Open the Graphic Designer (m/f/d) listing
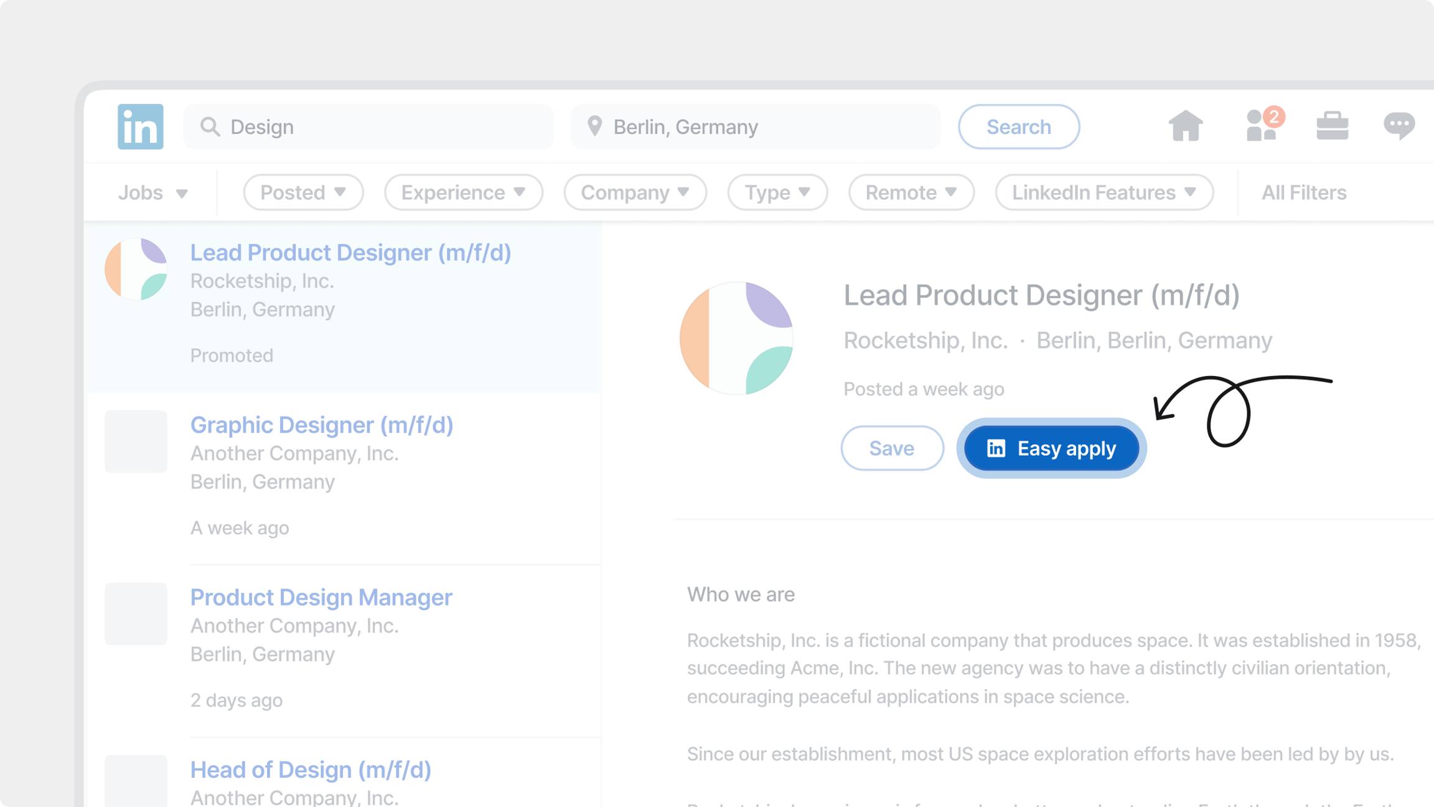Viewport: 1434px width, 807px height. point(321,425)
